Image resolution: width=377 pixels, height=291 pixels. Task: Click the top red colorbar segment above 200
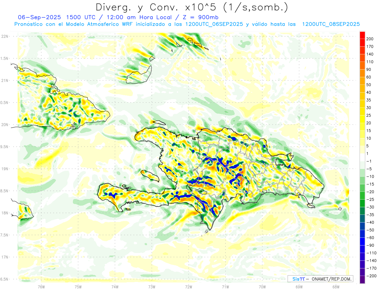[x=363, y=35]
